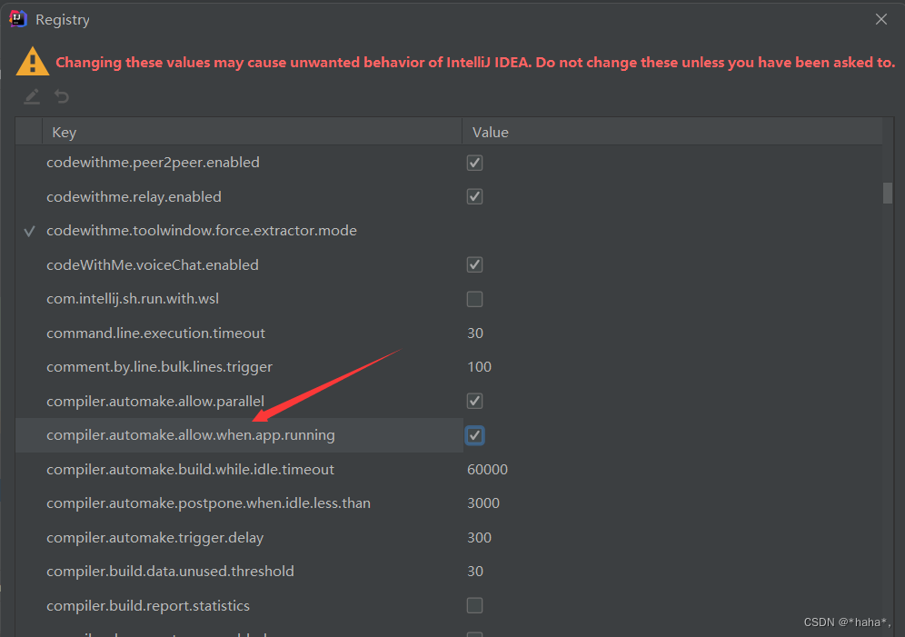Click value 100 of comment.by.line.bulk.lines.trigger
Screen dimensions: 905x637
click(x=479, y=367)
